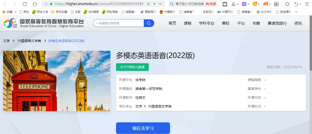The image size is (312, 134).
Task: Click the magnifier search button in site header
Action: pos(149,23)
